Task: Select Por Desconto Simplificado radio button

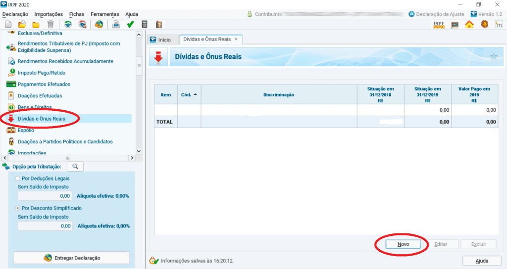Action: click(17, 208)
